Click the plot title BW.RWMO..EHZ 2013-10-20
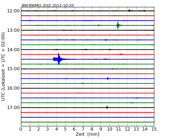 48,5
